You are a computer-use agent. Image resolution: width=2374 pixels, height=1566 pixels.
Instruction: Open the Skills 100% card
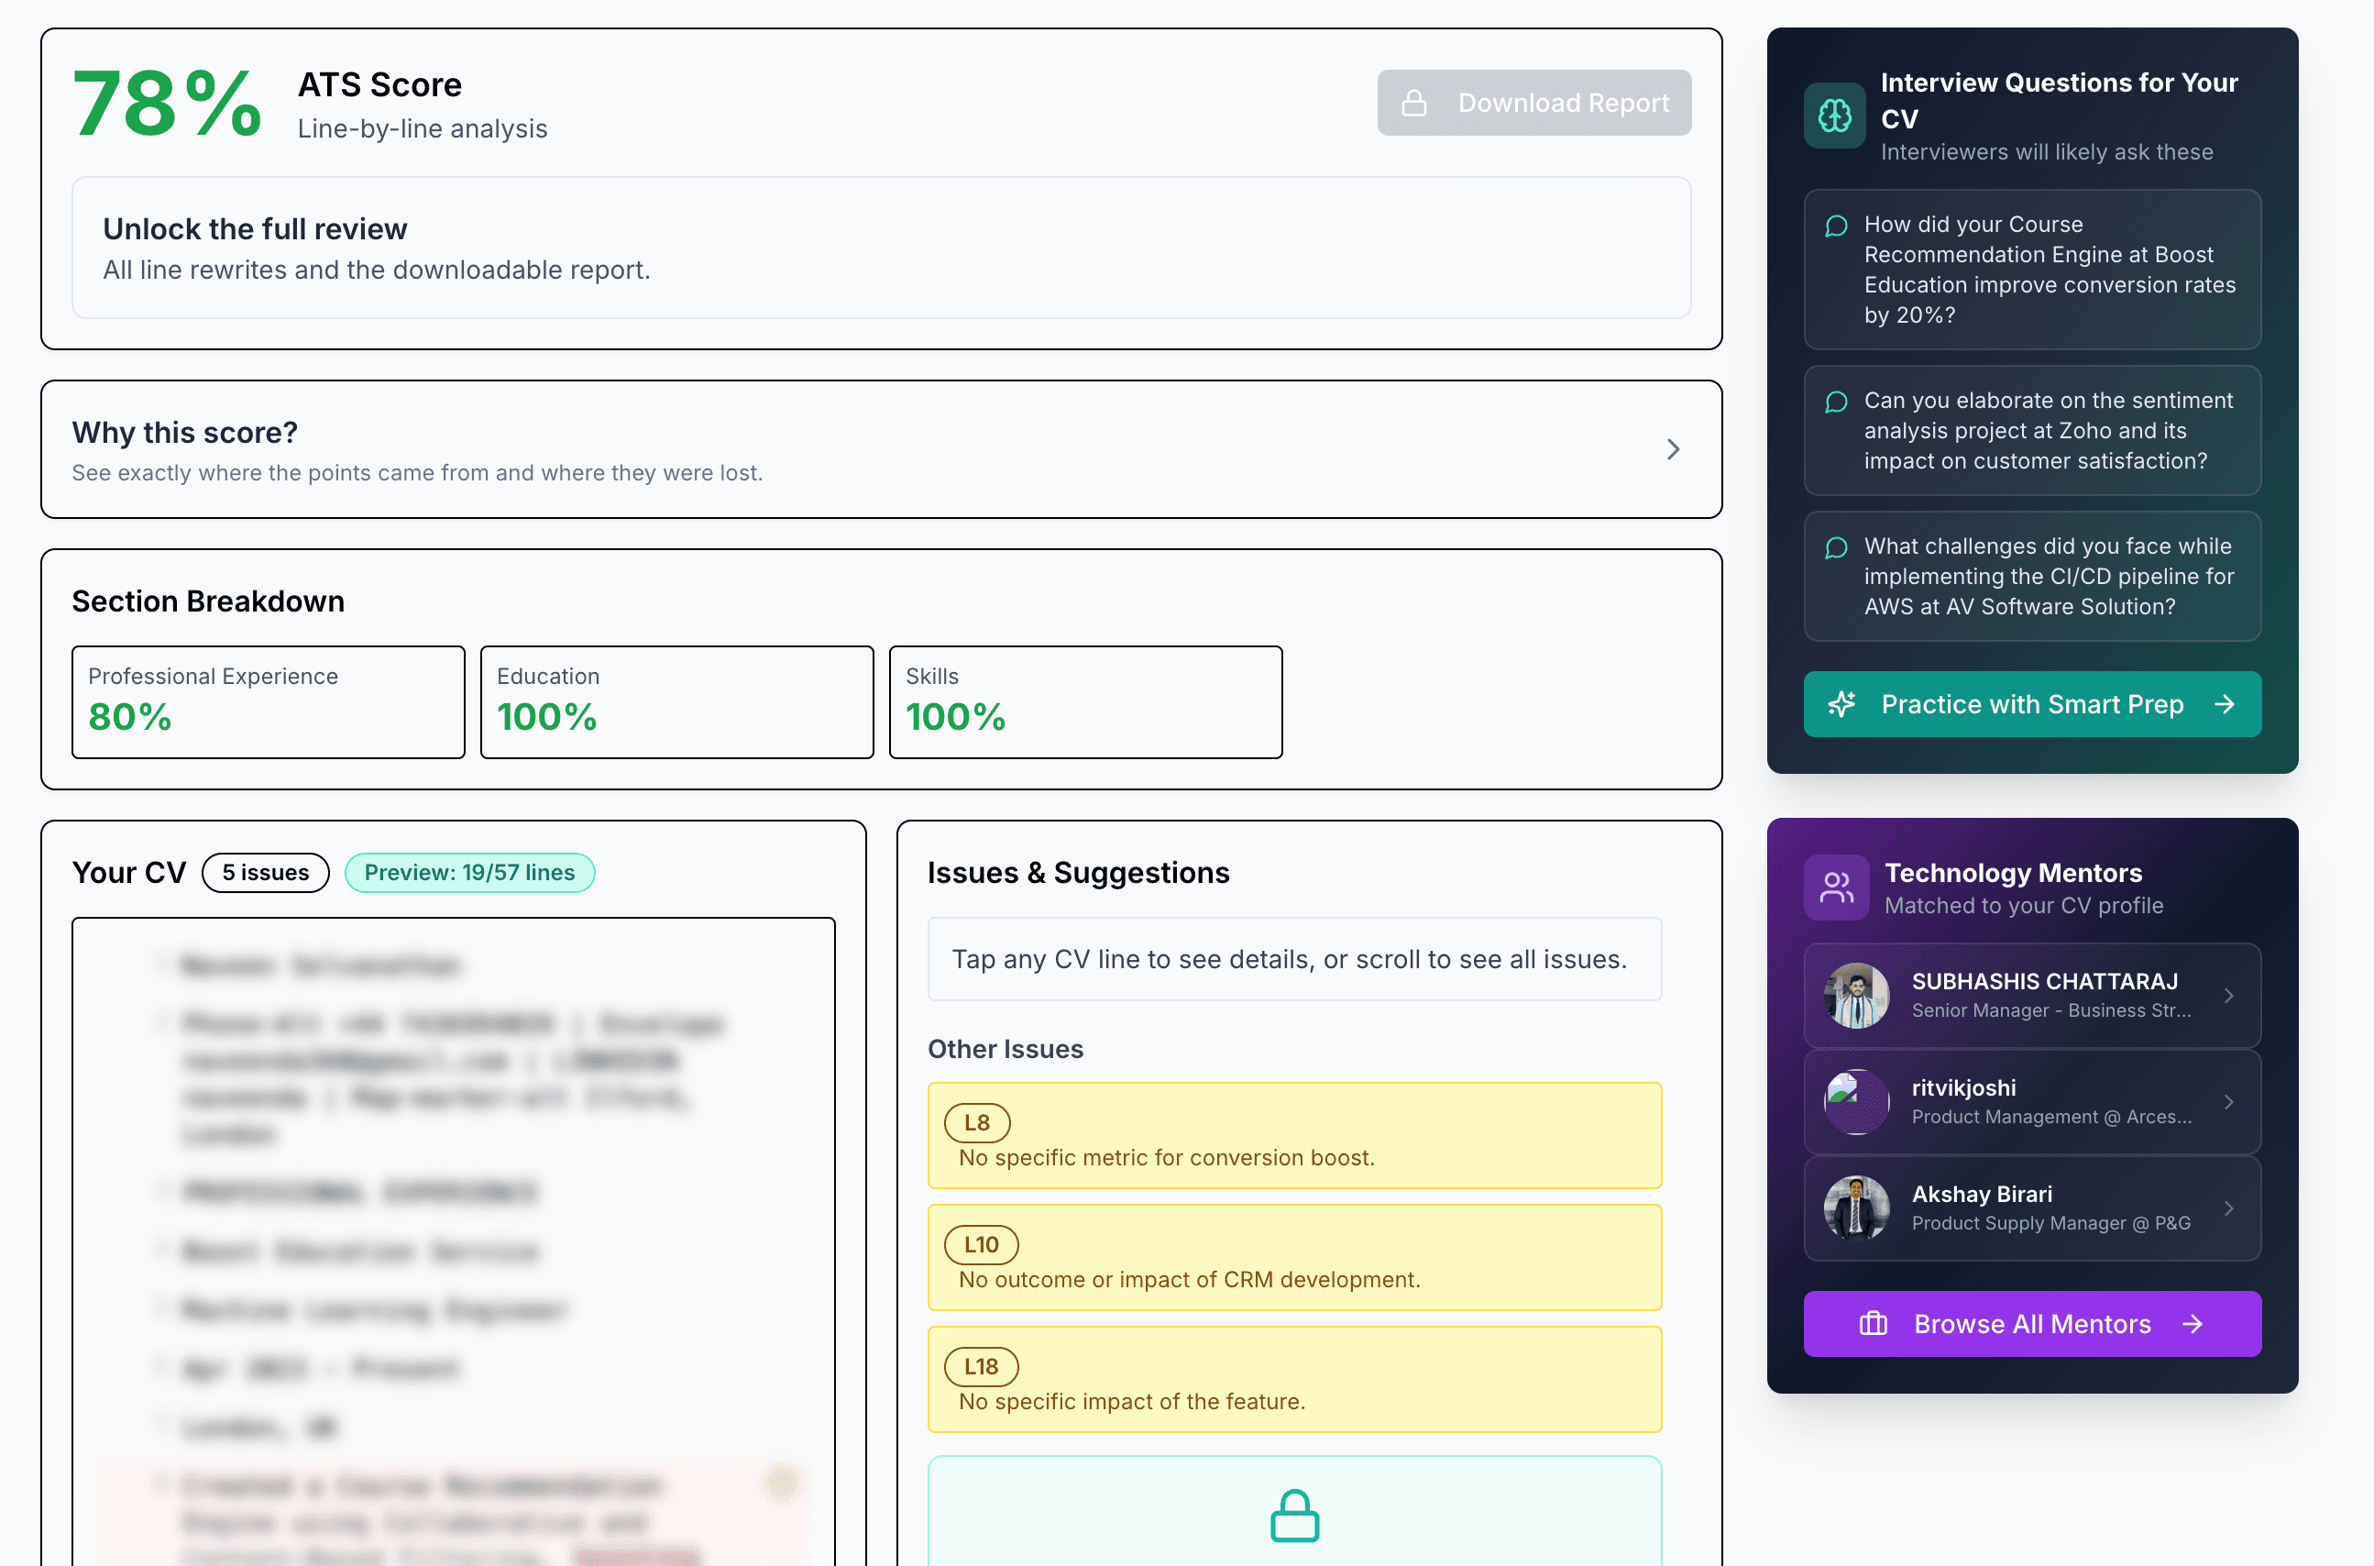click(1085, 701)
